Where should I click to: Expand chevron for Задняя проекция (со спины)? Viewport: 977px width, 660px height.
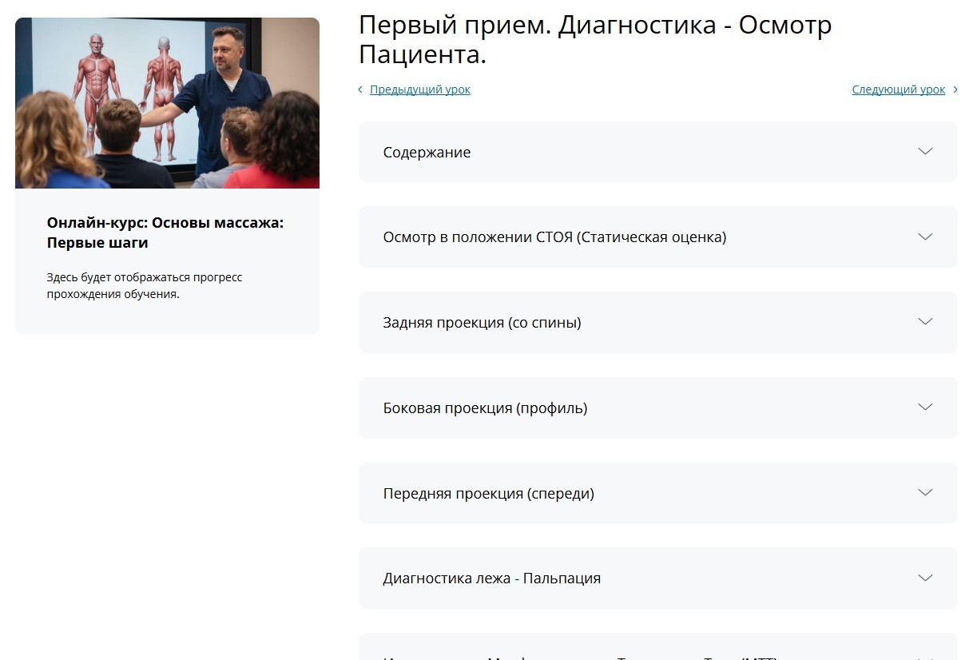pyautogui.click(x=925, y=321)
